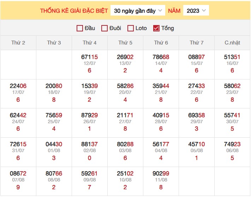Screen dimensions: 251x197
Task: Click the 74923 result on 06/08
Action: 232,144
